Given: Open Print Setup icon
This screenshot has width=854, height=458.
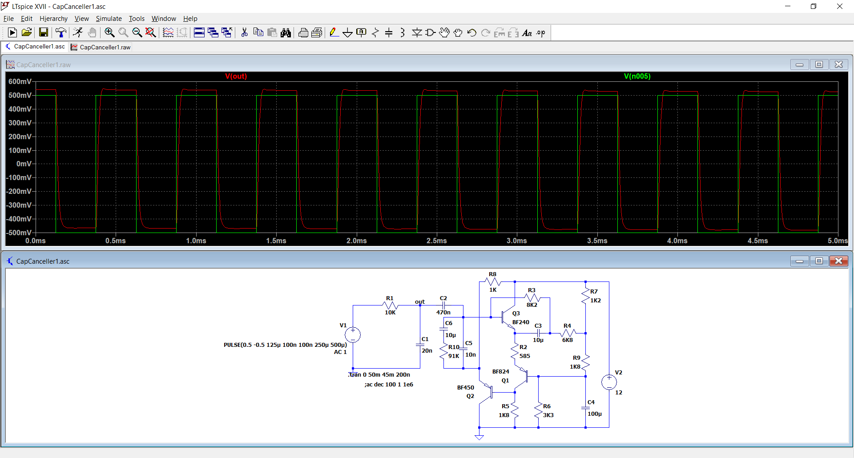Looking at the screenshot, I should tap(317, 32).
